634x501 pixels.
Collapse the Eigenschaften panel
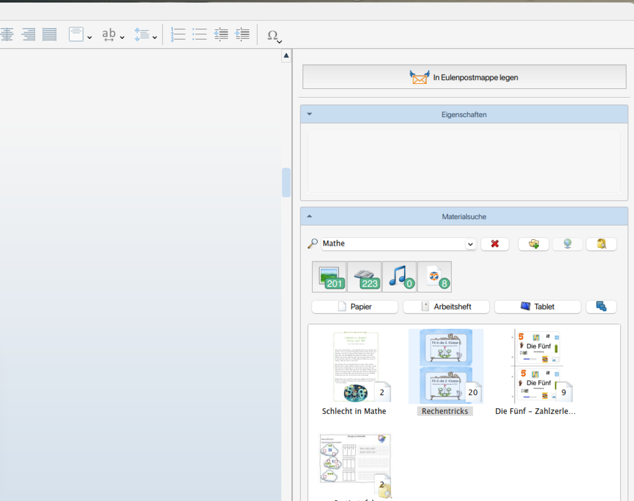pos(309,114)
